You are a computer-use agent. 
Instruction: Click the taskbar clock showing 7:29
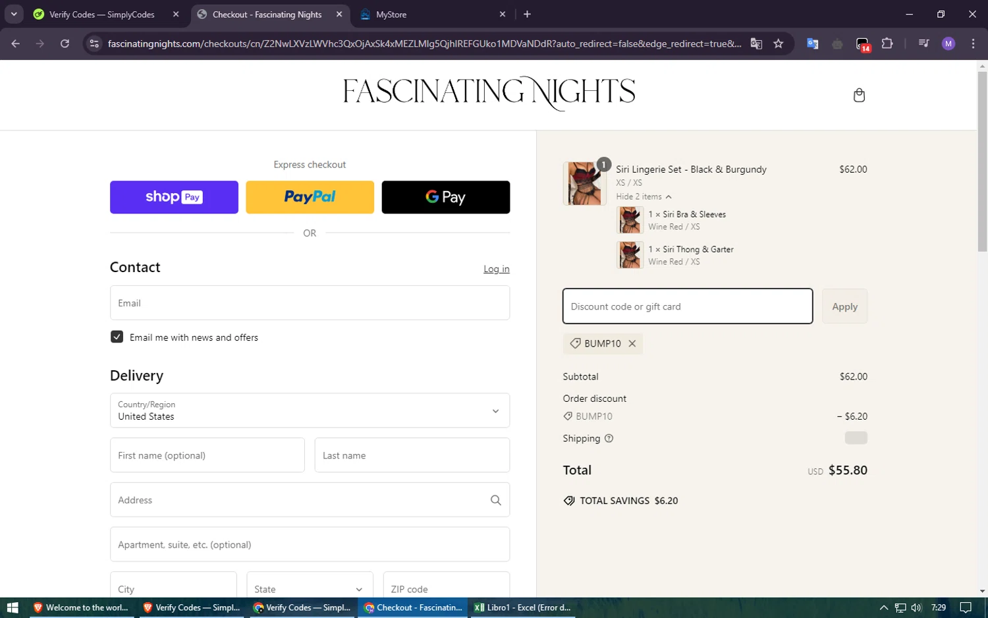[x=939, y=607]
